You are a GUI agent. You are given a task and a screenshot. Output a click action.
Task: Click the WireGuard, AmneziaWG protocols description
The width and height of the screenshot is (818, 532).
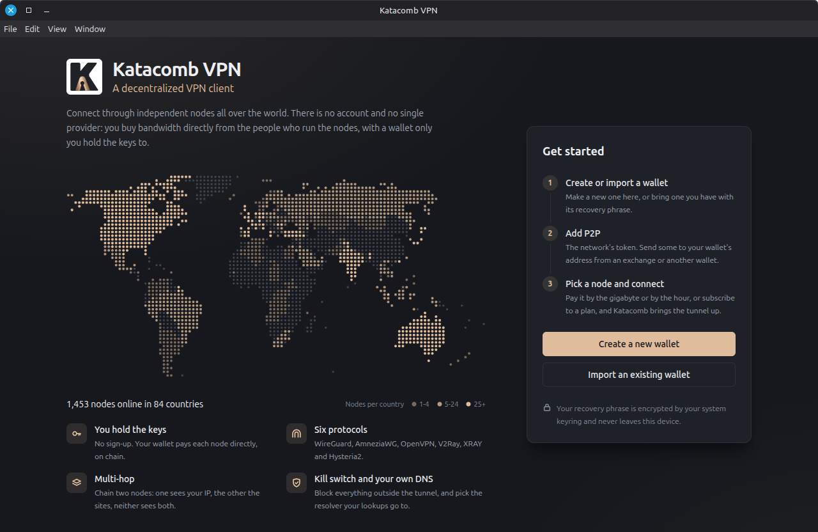(x=398, y=450)
